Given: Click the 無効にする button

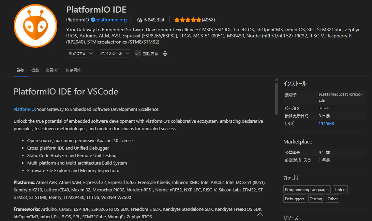Looking at the screenshot, I should coord(77,53).
